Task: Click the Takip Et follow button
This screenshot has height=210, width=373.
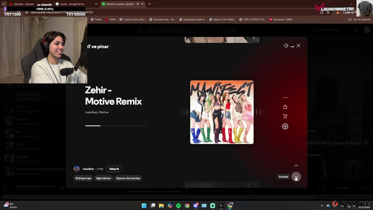Action: point(114,169)
